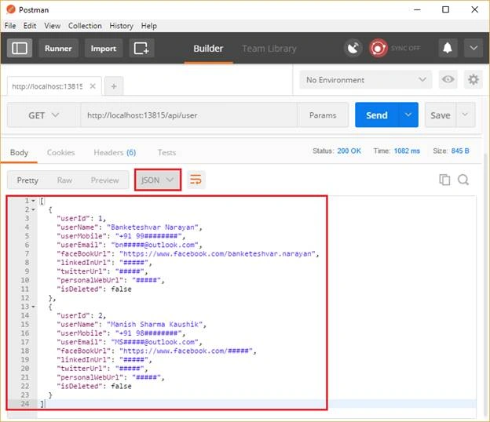Click the interceptor satellite icon
Image resolution: width=490 pixels, height=422 pixels.
click(x=353, y=49)
